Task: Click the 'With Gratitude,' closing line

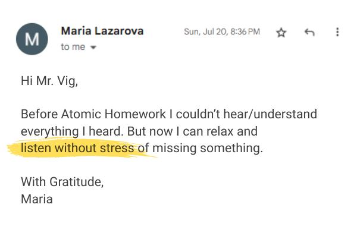Action: tap(62, 182)
